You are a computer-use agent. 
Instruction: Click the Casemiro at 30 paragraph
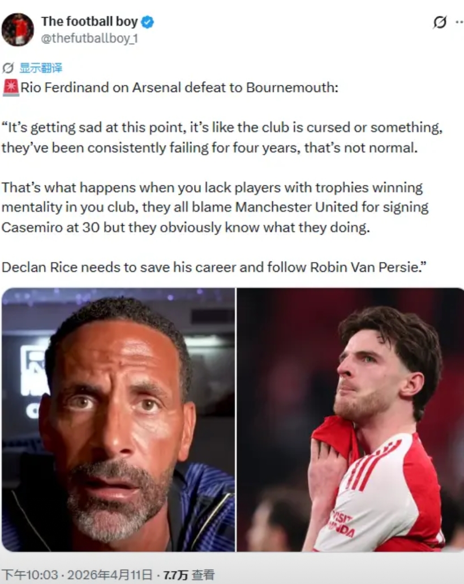pos(215,208)
